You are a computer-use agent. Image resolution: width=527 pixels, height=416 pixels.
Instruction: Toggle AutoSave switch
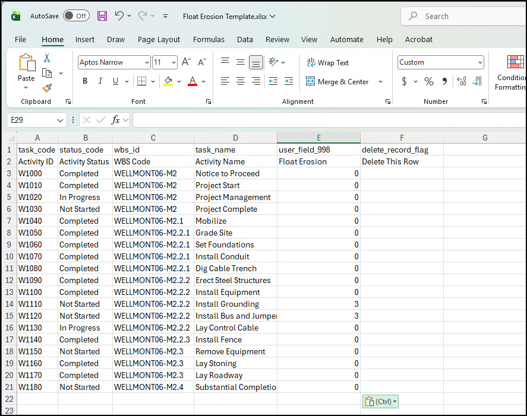(76, 16)
